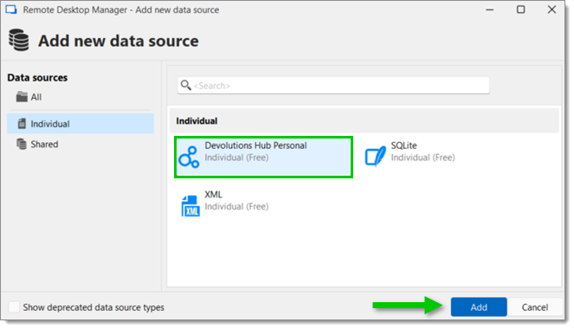Choose the XML data source label
Image resolution: width=574 pixels, height=329 pixels.
pyautogui.click(x=213, y=194)
